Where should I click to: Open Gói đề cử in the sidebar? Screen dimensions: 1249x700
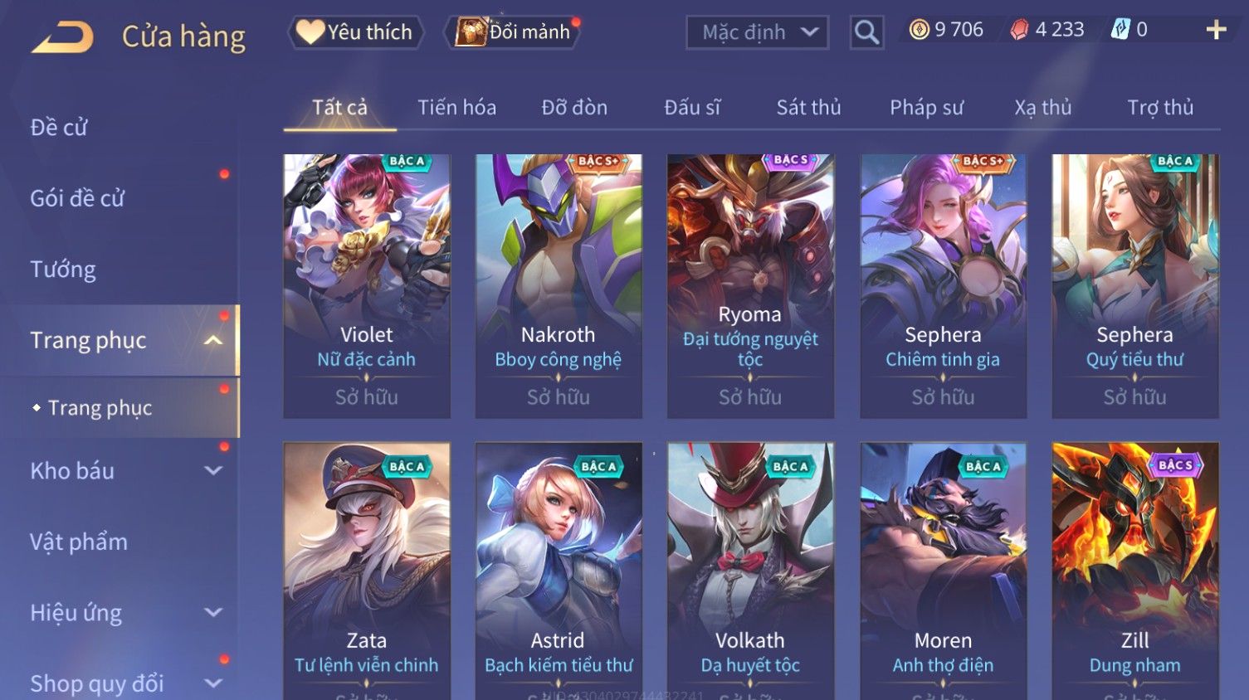77,198
